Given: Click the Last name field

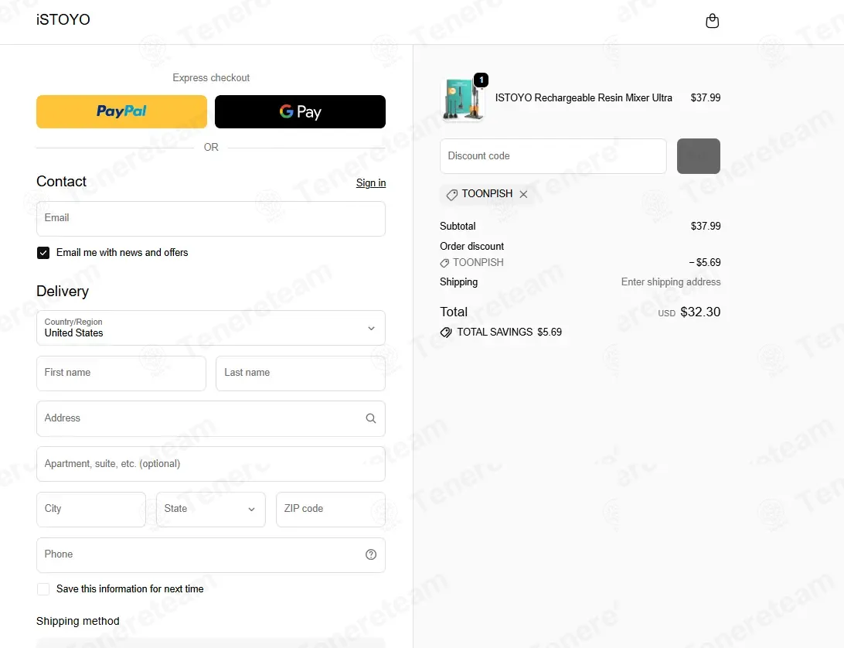Looking at the screenshot, I should 301,373.
